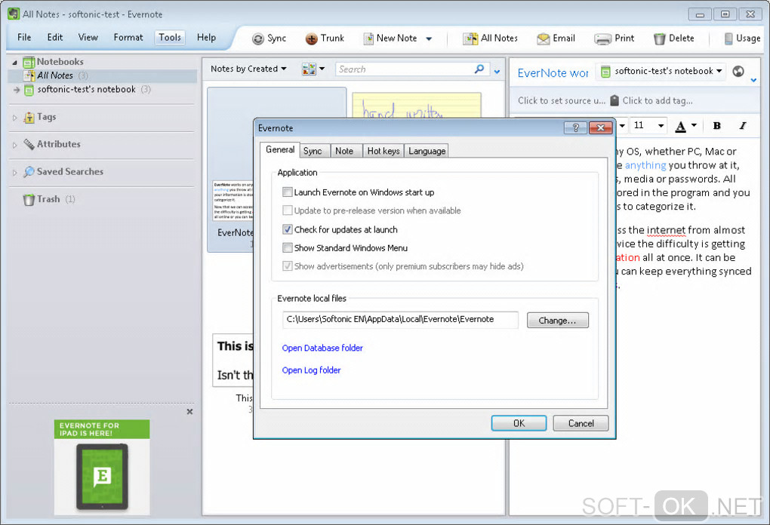Open Trunk from the toolbar
The width and height of the screenshot is (770, 525).
tap(325, 38)
